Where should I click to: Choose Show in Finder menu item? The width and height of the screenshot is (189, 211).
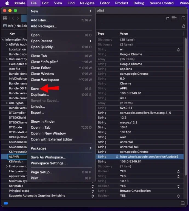pos(61,122)
